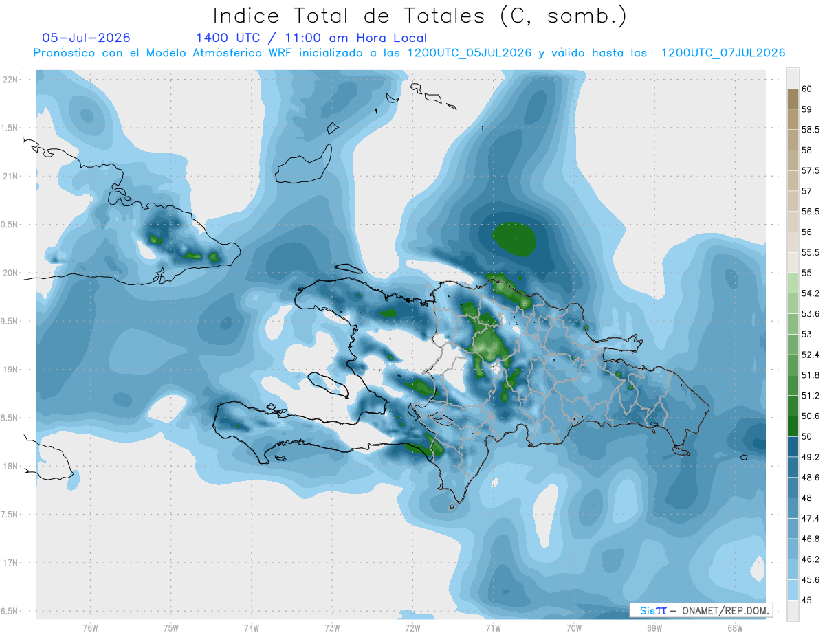Click the "70W" longitude label

click(574, 627)
